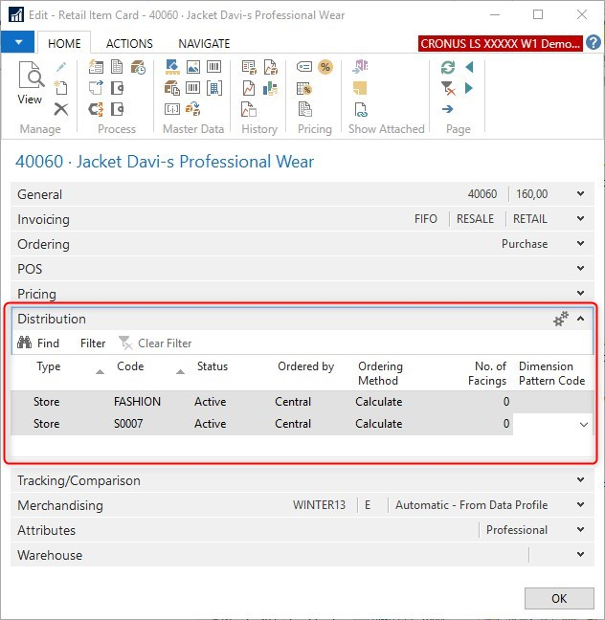Select the FASHION code cell
605x620 pixels.
click(x=137, y=402)
